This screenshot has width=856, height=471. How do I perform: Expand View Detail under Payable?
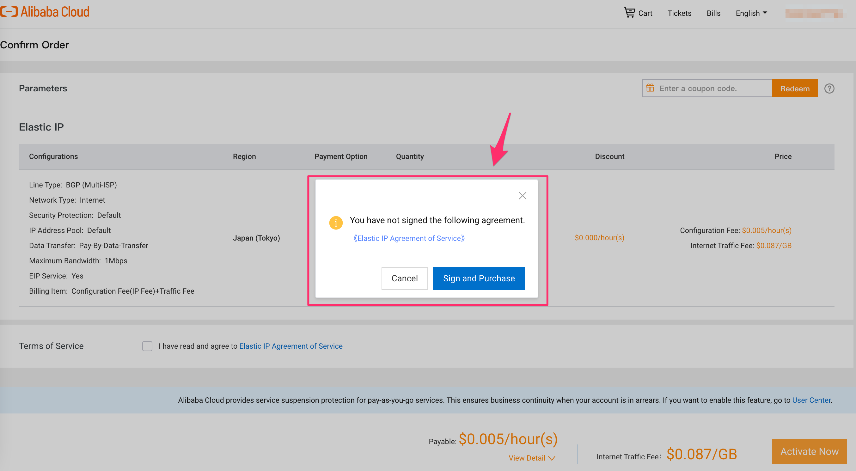click(x=531, y=458)
